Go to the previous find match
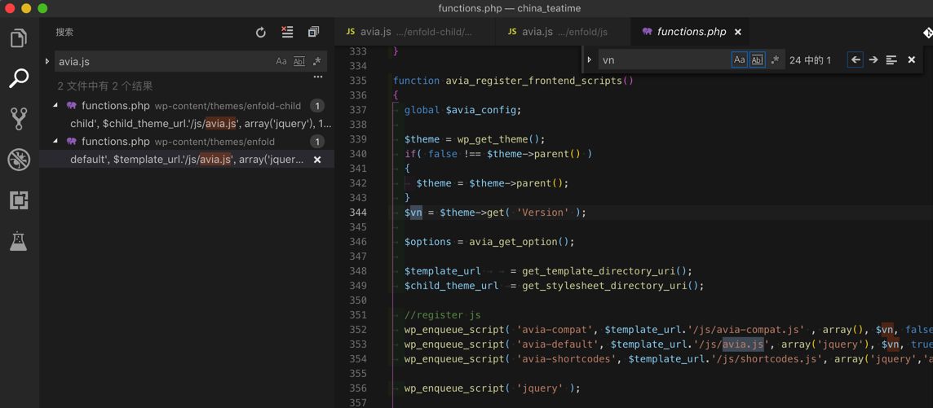 click(x=856, y=59)
